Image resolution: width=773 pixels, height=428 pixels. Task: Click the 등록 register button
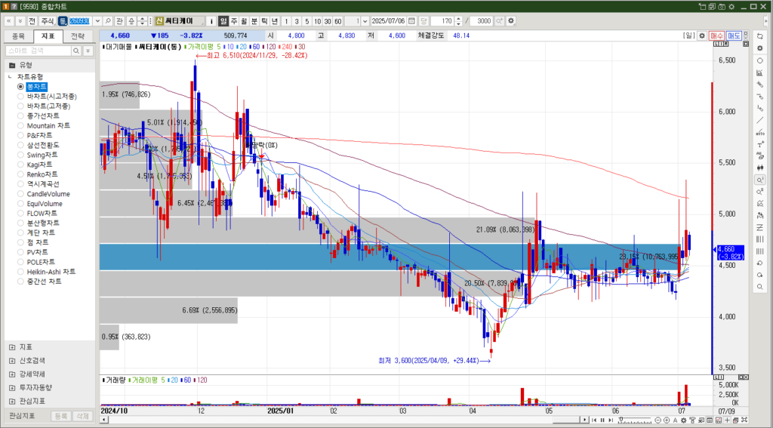coord(61,416)
